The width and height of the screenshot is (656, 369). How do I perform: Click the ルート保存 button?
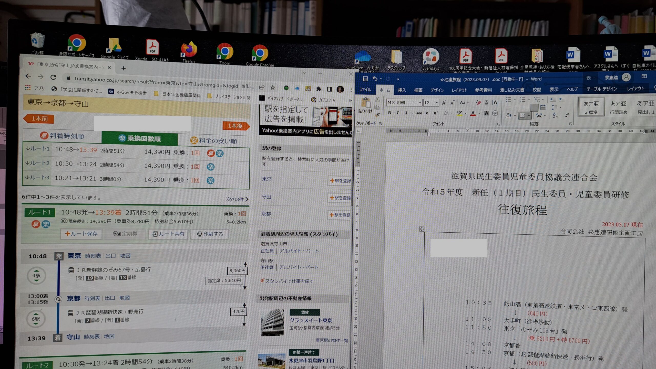pyautogui.click(x=81, y=234)
